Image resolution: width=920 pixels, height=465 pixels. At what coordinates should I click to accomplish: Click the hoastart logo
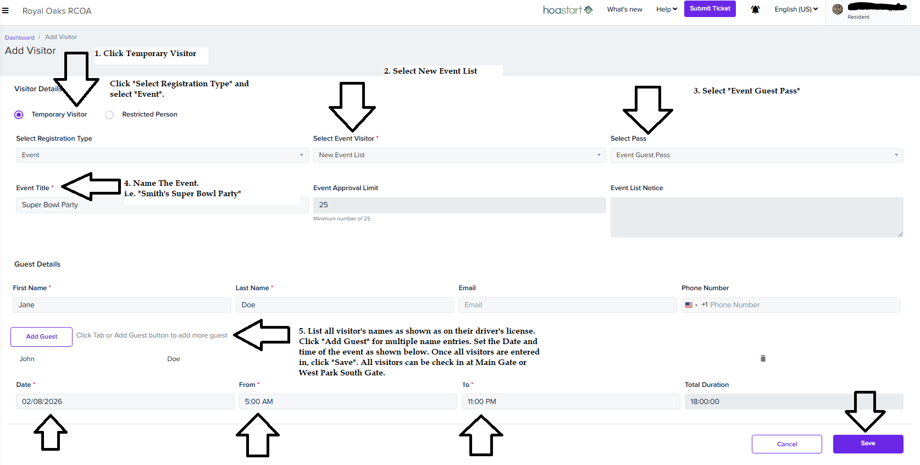click(568, 10)
